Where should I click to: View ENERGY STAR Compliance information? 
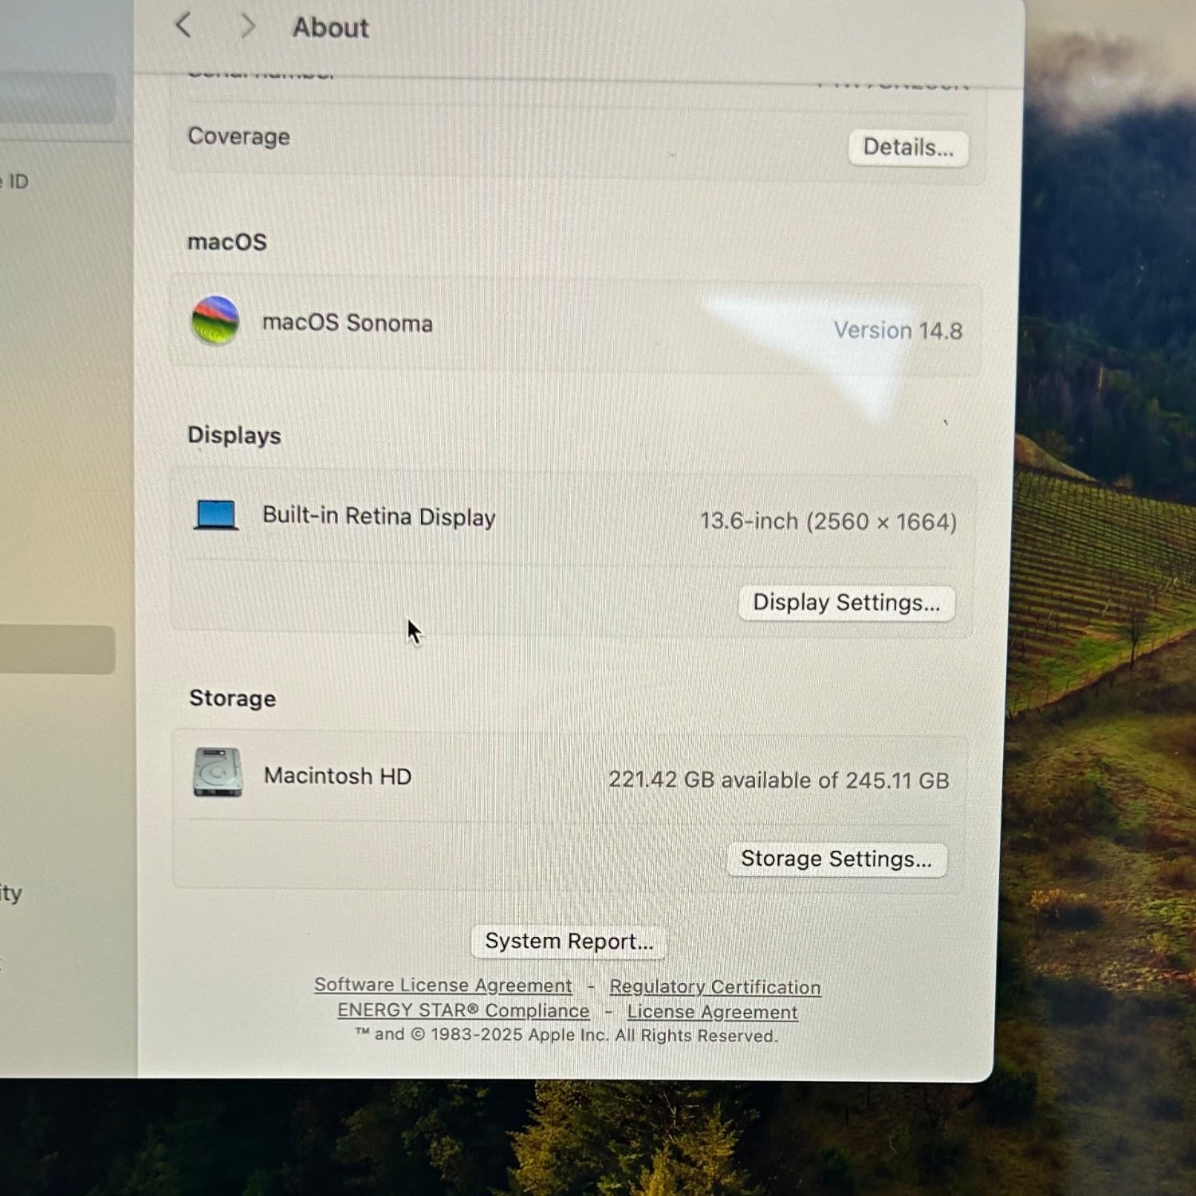click(x=463, y=1011)
